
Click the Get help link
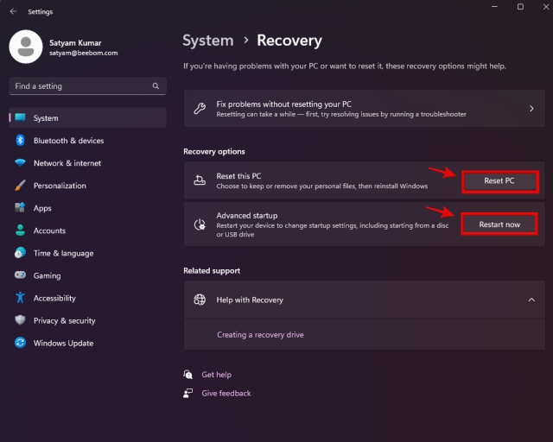pos(217,375)
